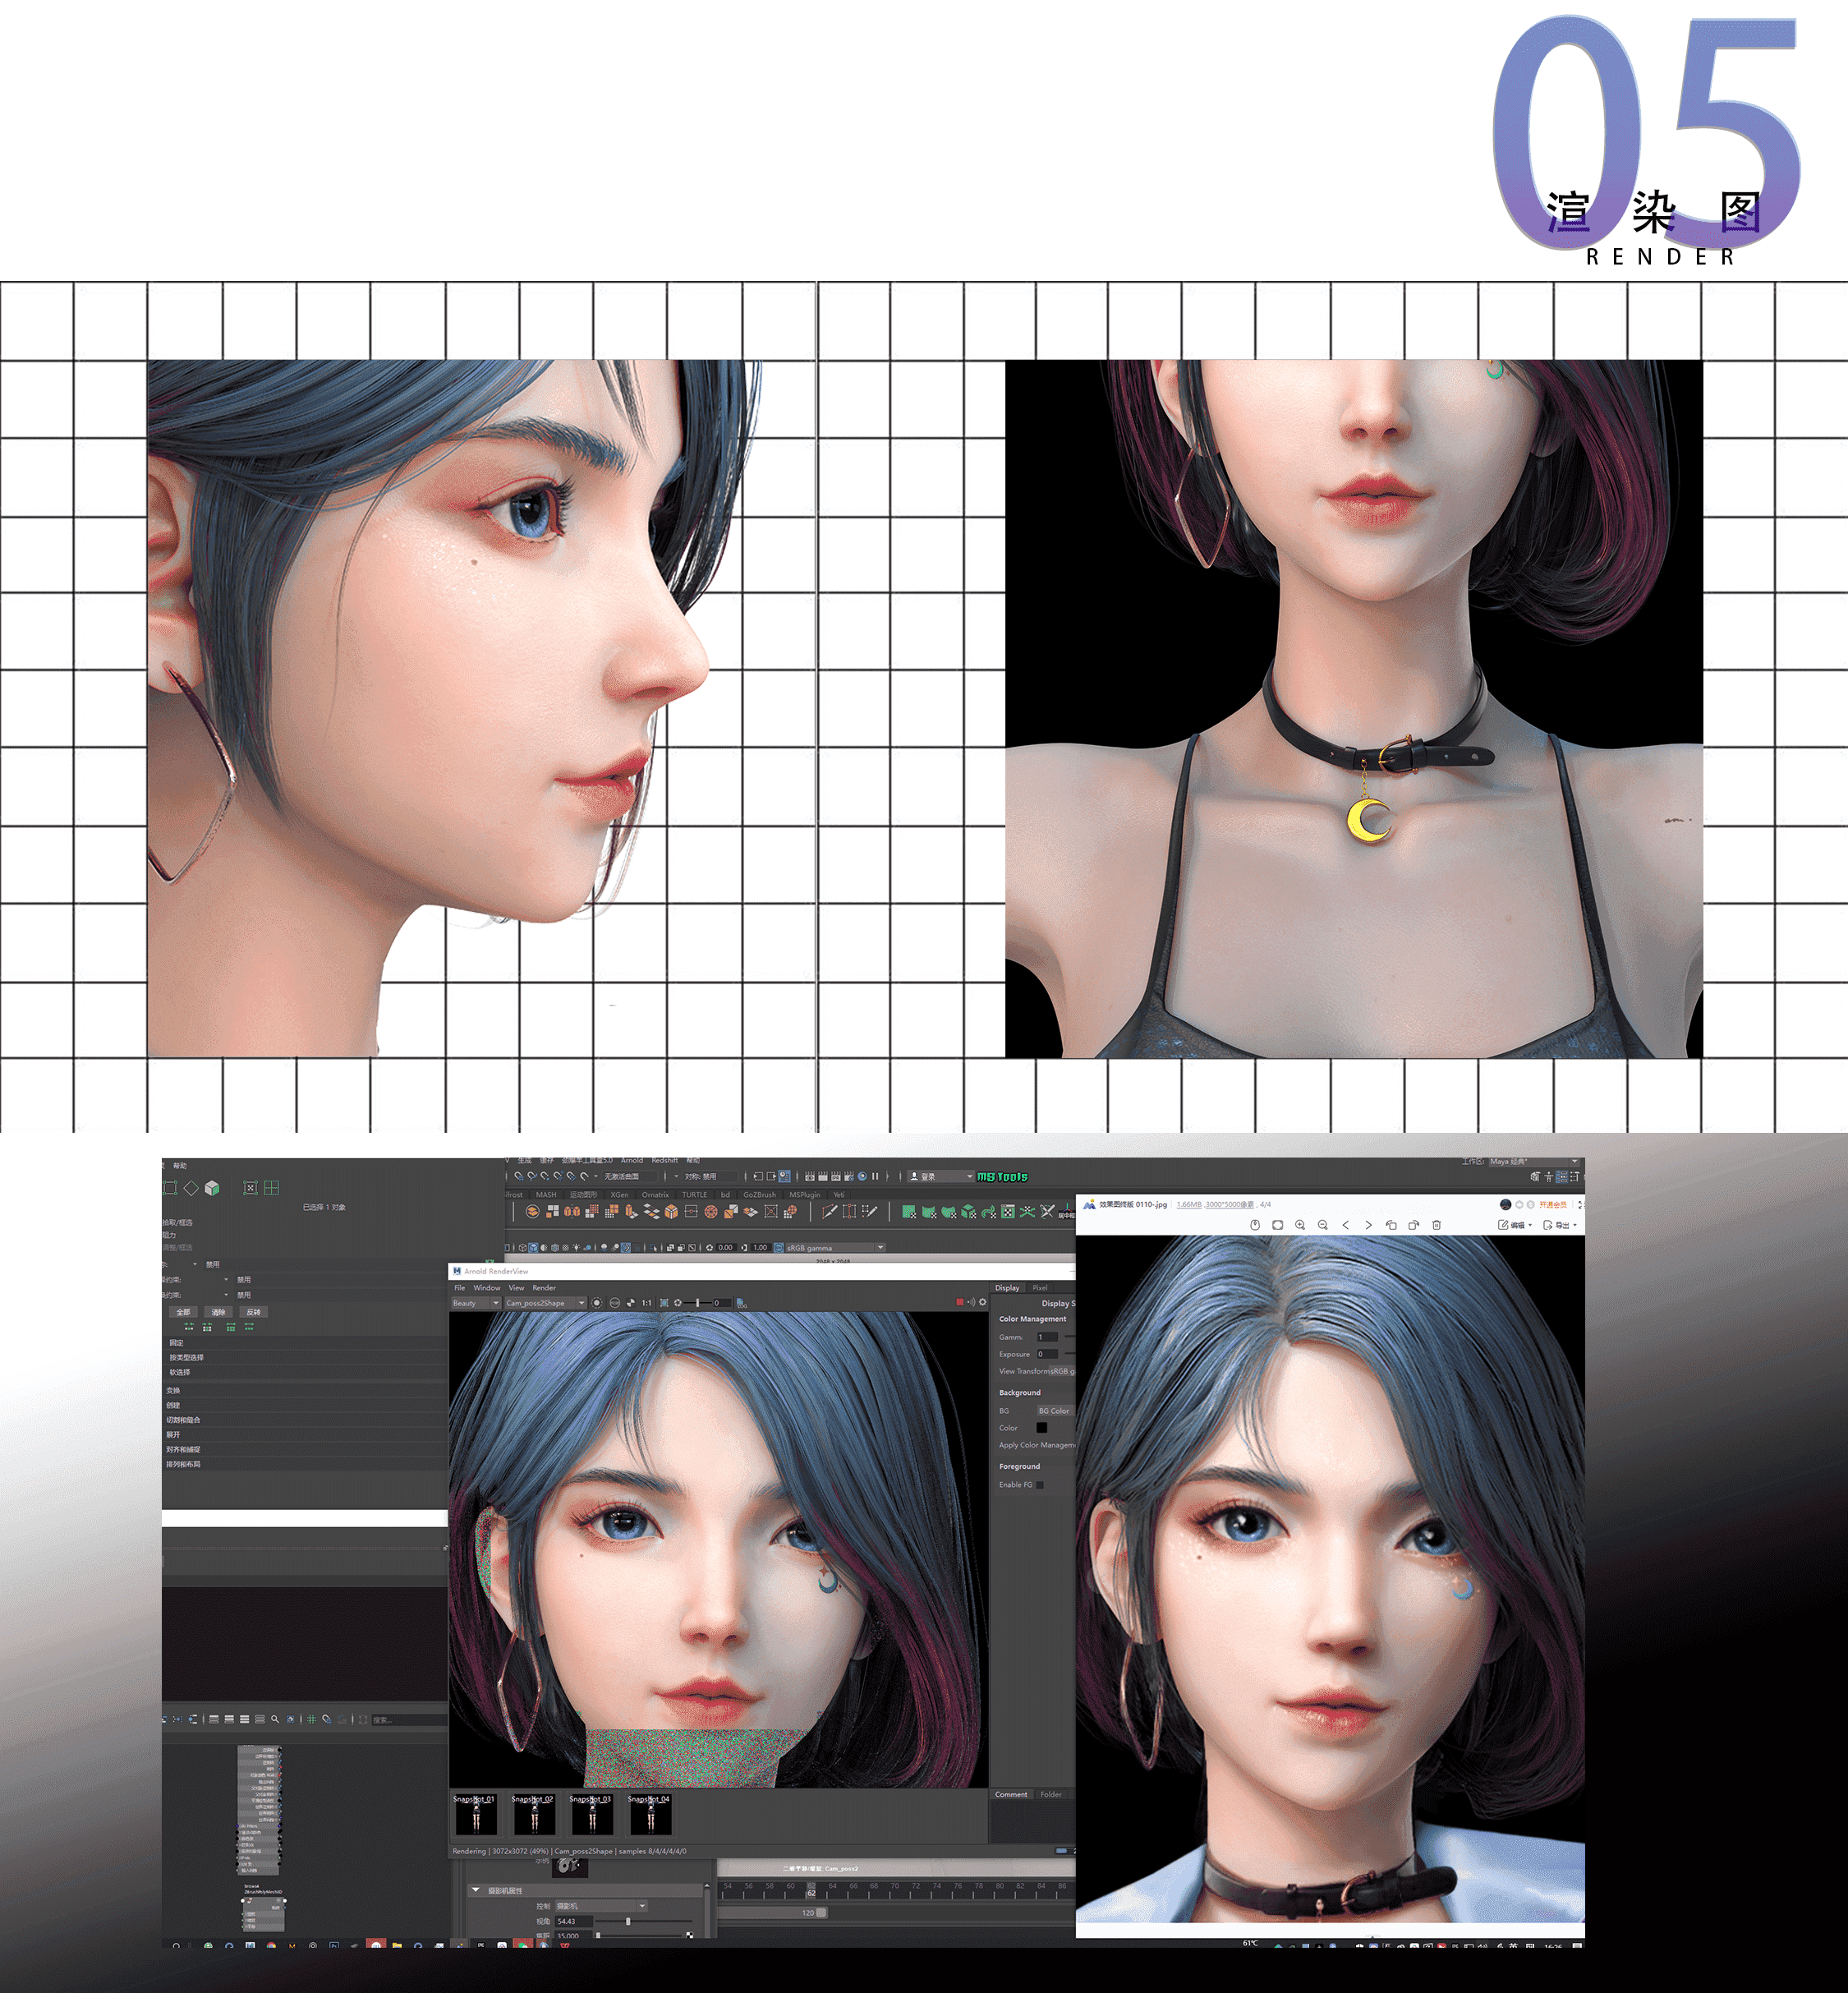This screenshot has width=1848, height=1993.
Task: Click the Gamma input field
Action: point(1047,1337)
